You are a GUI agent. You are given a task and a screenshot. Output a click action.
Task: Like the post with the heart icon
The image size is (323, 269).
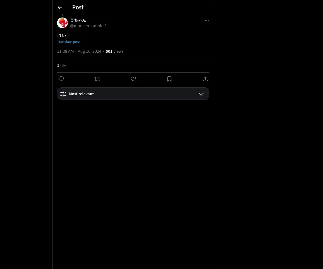tap(133, 79)
